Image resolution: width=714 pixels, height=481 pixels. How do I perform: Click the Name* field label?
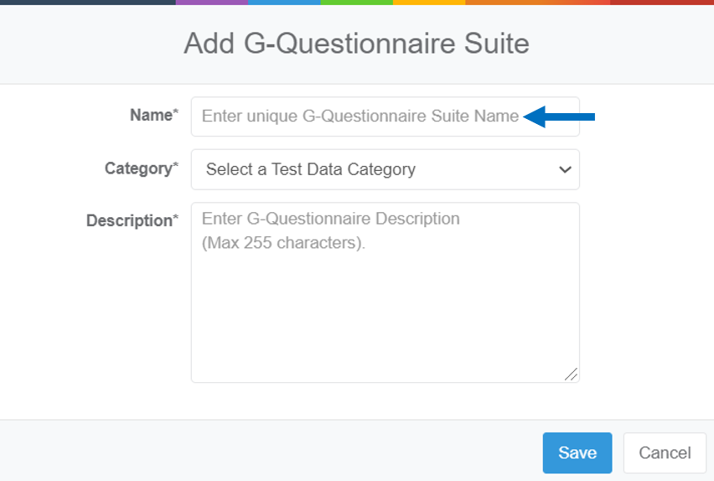point(154,115)
